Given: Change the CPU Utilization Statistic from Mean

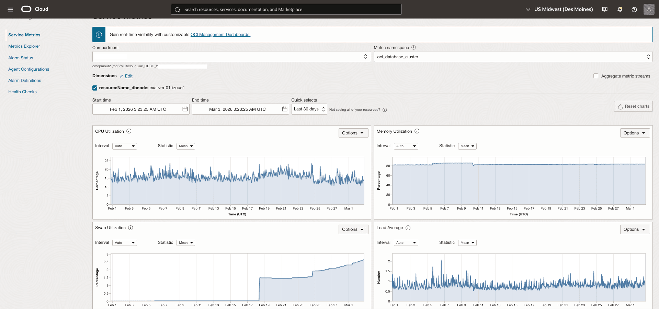Looking at the screenshot, I should tap(185, 146).
